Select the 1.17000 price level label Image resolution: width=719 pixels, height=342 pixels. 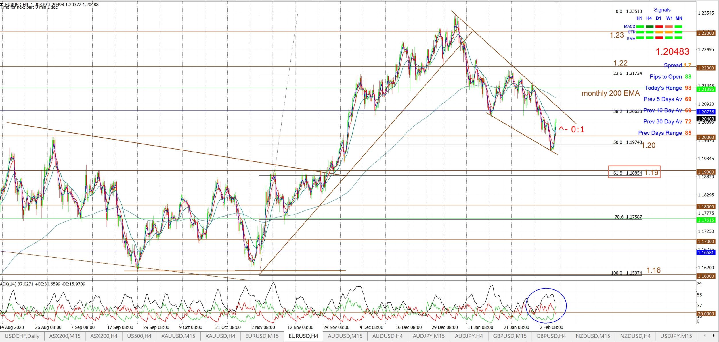(x=706, y=241)
